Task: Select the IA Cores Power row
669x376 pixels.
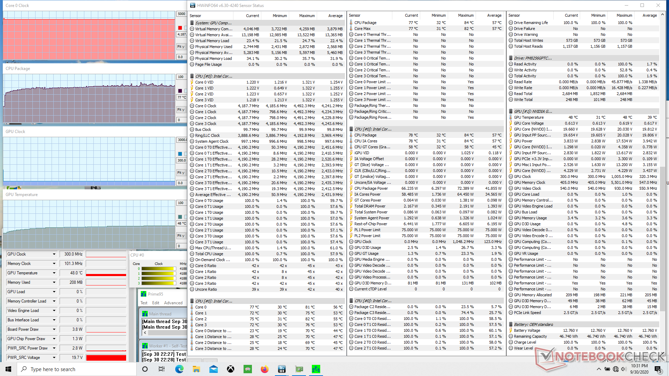Action: tap(426, 194)
